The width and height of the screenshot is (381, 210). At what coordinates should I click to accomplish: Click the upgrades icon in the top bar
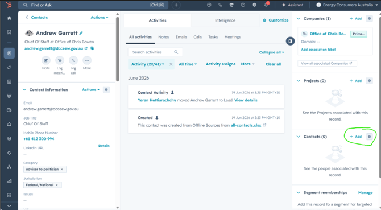[209, 5]
